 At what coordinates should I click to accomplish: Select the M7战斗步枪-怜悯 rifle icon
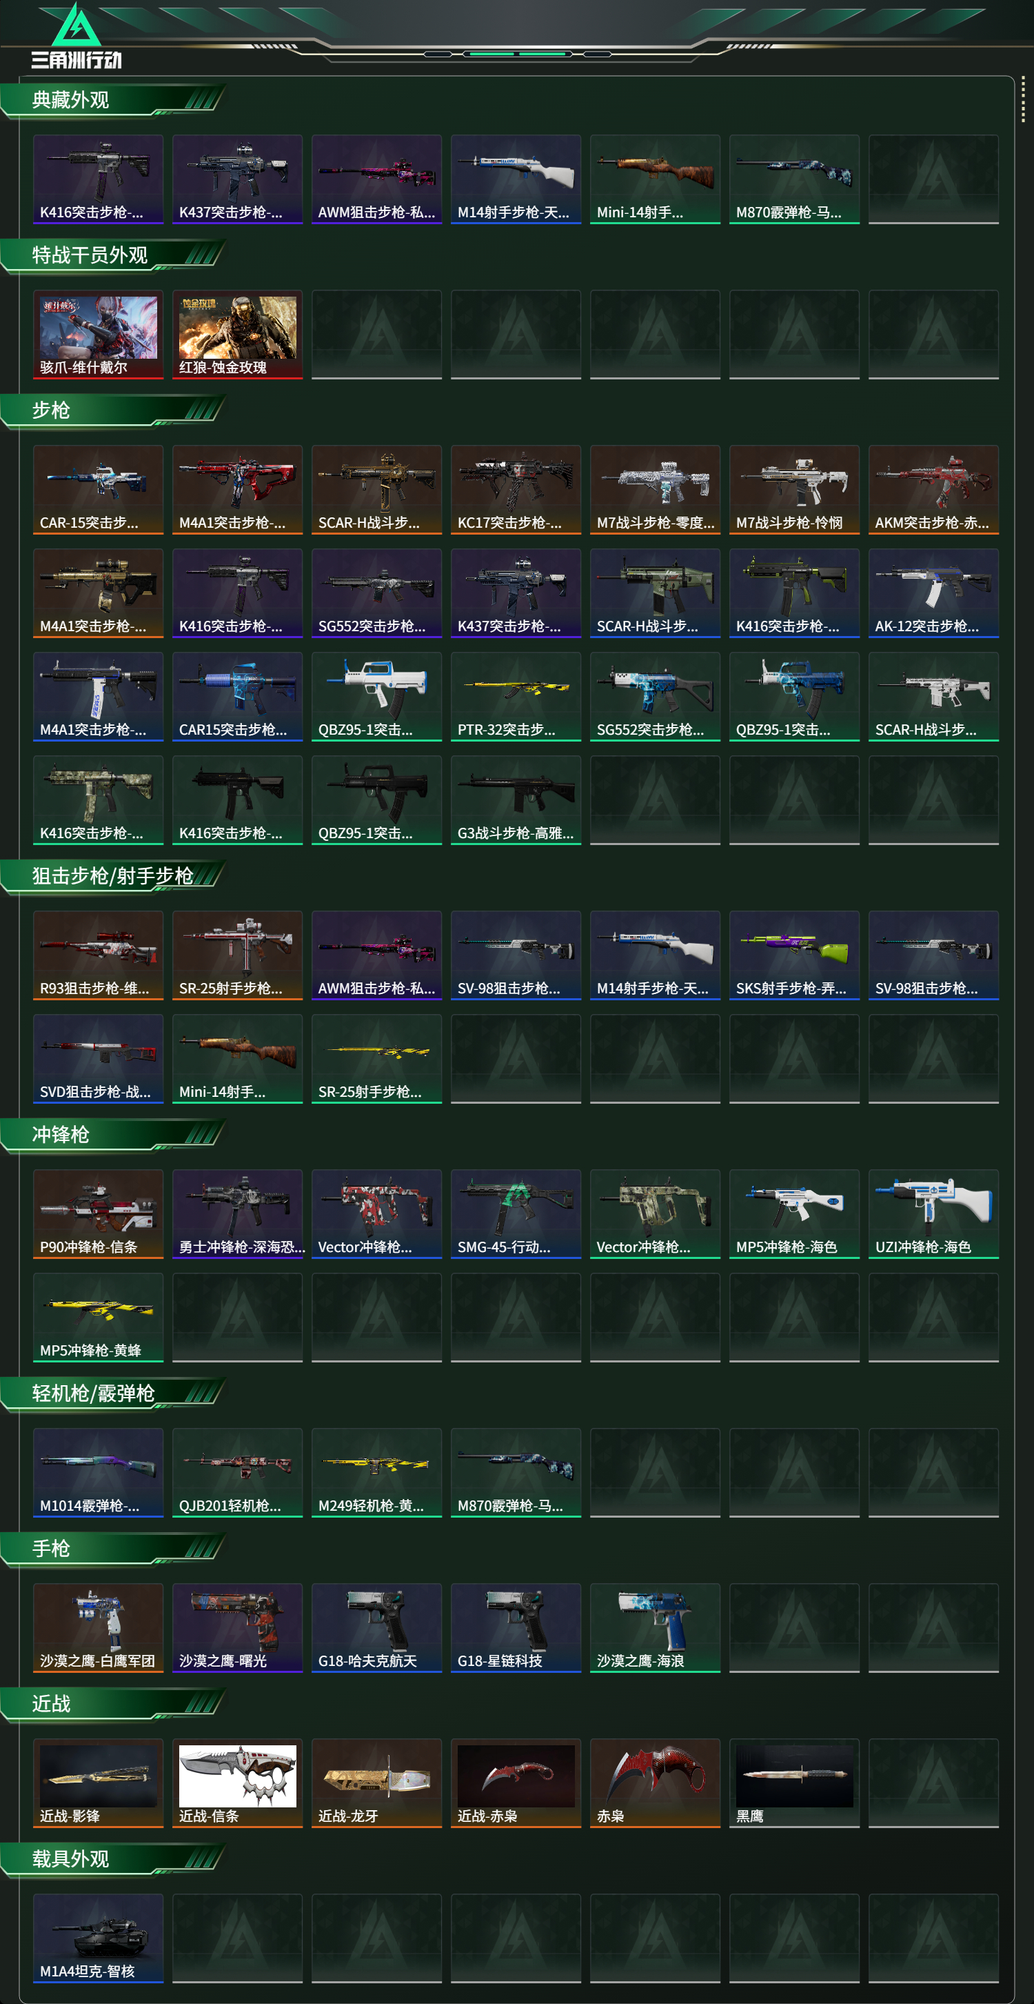(x=794, y=489)
